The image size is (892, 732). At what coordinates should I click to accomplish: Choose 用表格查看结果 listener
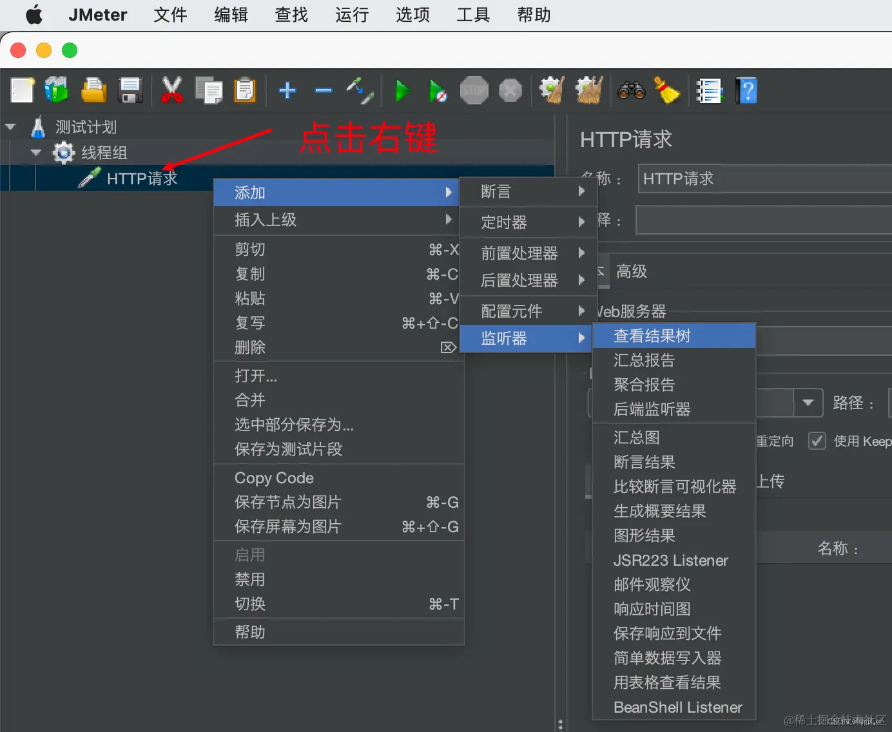[x=674, y=682]
